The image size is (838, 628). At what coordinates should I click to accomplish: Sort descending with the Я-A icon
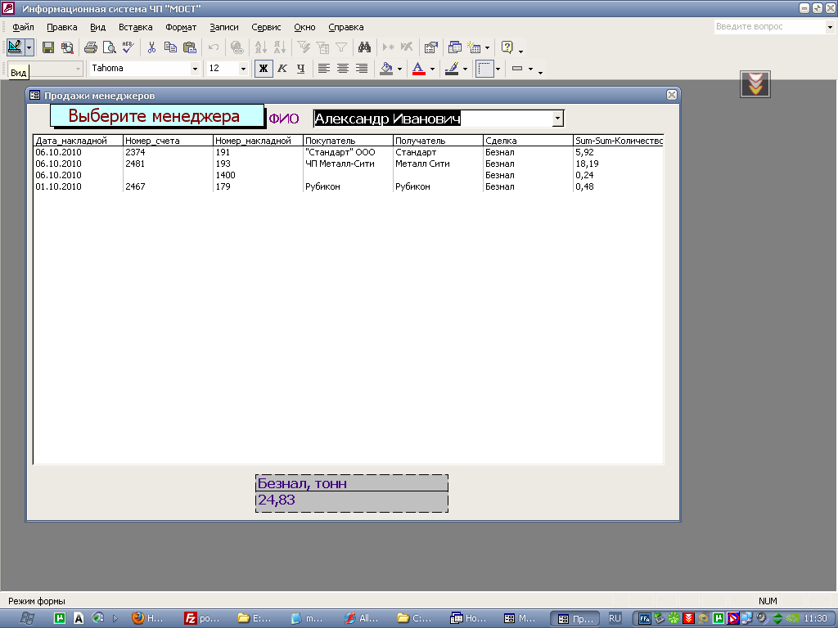pyautogui.click(x=280, y=47)
